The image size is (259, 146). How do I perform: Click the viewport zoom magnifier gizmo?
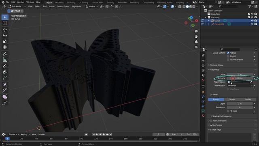click(196, 31)
